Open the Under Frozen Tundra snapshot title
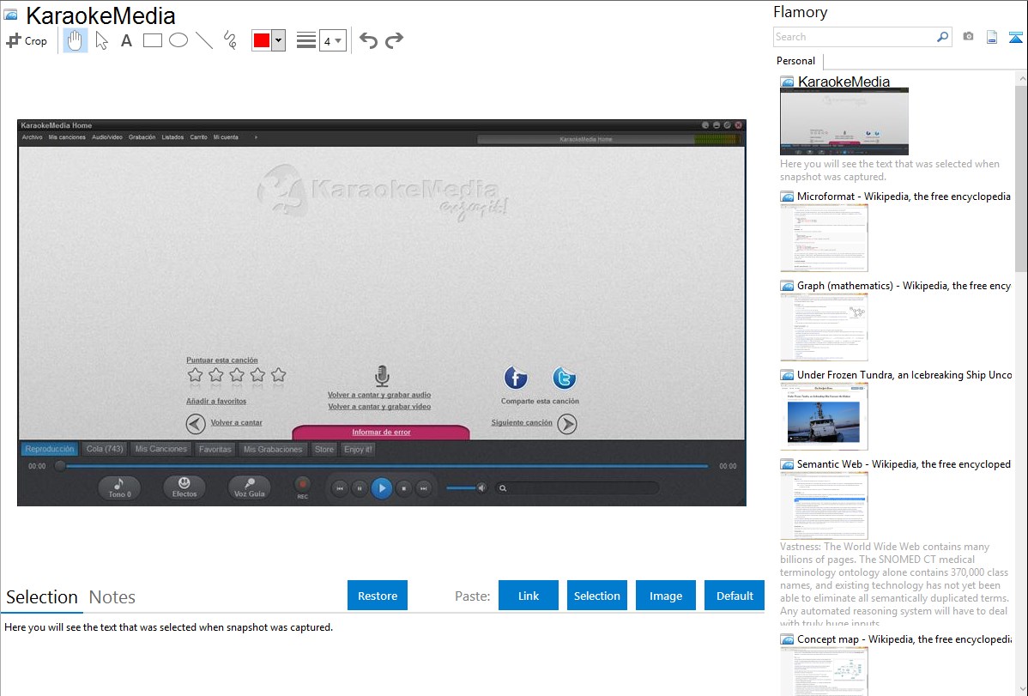 tap(904, 374)
